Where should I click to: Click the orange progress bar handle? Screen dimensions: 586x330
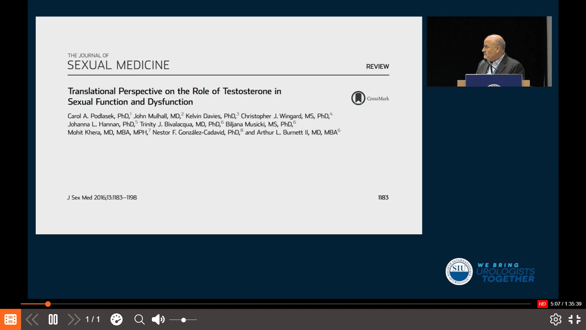coord(48,304)
